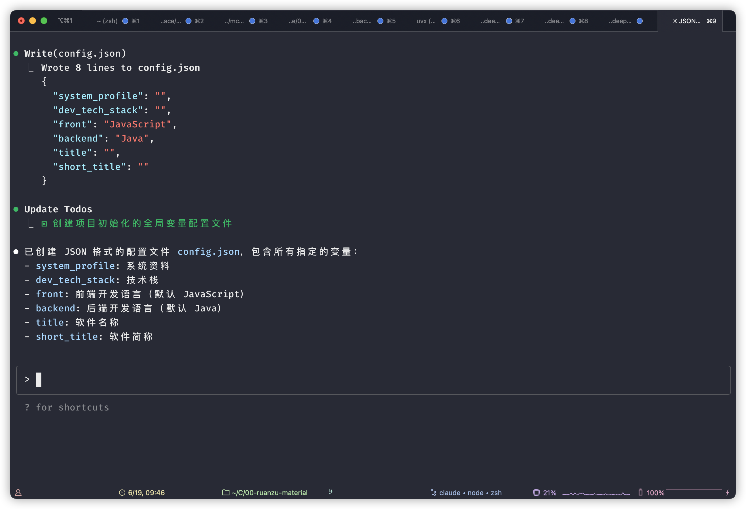The image size is (746, 509).
Task: Click the green bullet beside Update Todos
Action: click(x=16, y=209)
